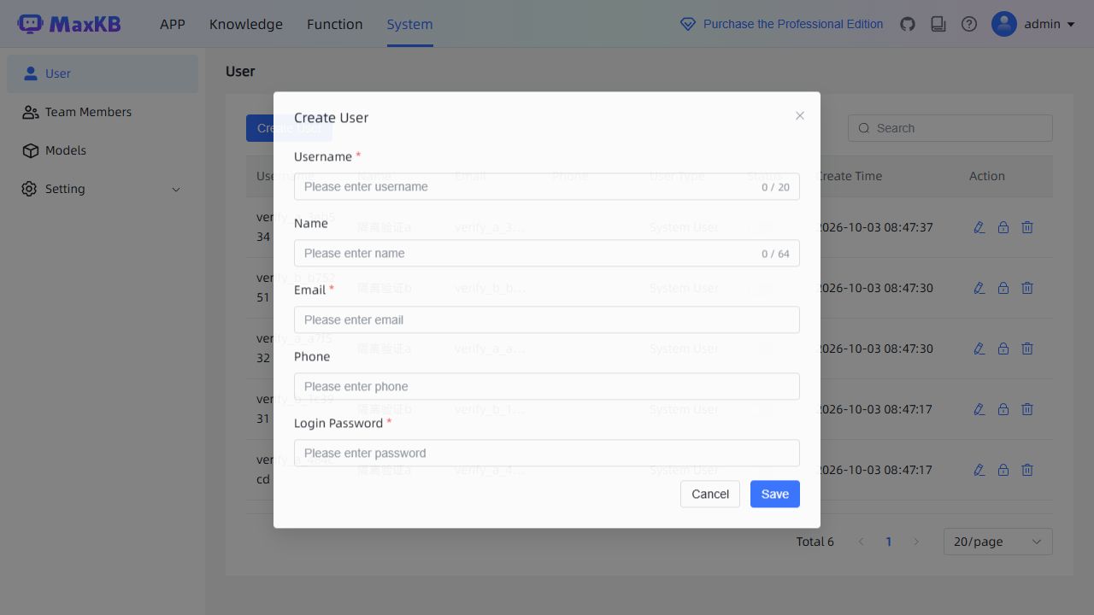Viewport: 1094px width, 615px height.
Task: Click lock icon for the 08:47:37 user
Action: click(1003, 227)
